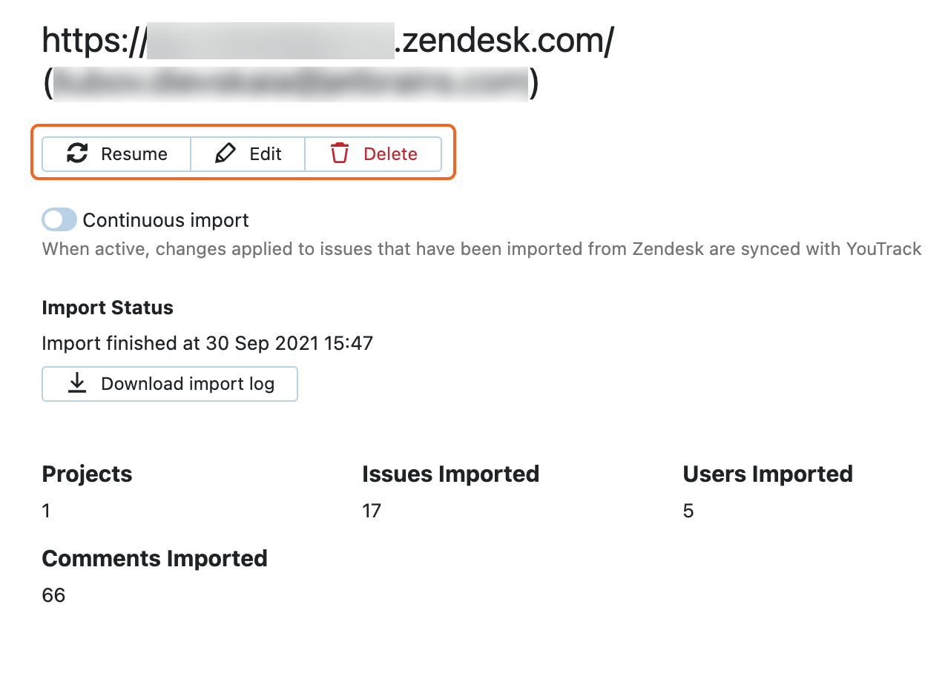Click the import finished timestamp text

coord(207,343)
